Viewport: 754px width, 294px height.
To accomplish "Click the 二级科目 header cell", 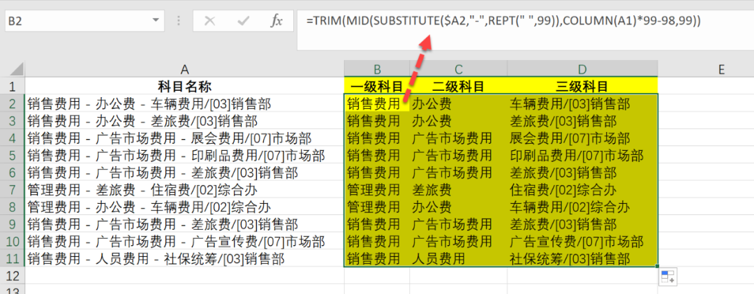I will pos(458,86).
